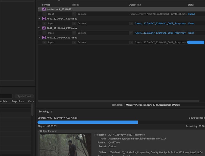Open the A047_12140146_C013_Proxy.mov output link
The height and width of the screenshot is (156, 205).
160,33
